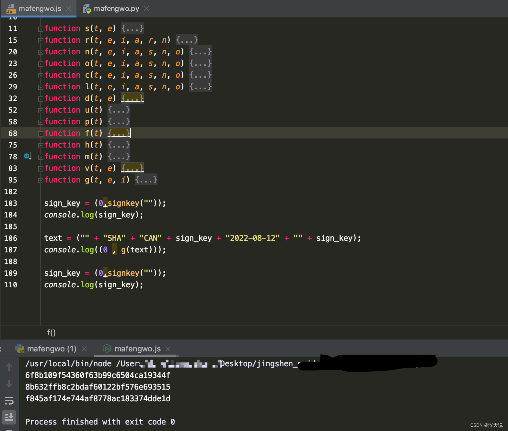Viewport: 508px width, 431px height.
Task: Expand fold marker for function v(t, e)
Action: pos(41,169)
